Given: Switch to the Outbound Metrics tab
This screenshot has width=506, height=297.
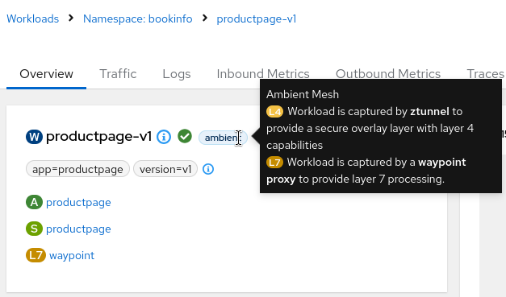Looking at the screenshot, I should (388, 74).
